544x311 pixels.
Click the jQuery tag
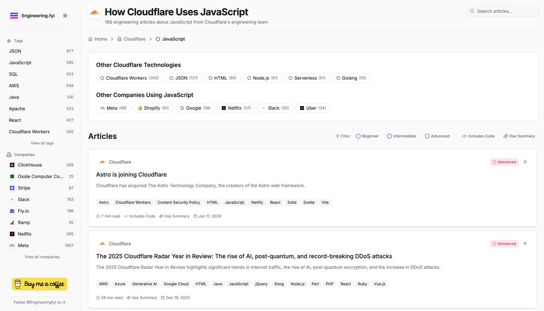click(262, 284)
